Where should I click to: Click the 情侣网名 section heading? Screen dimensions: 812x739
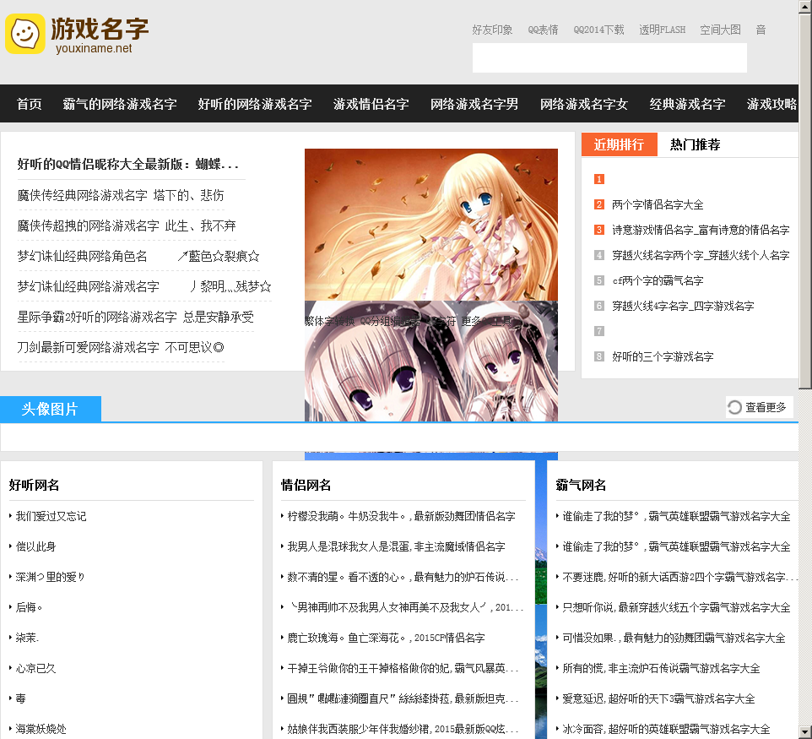[x=306, y=485]
